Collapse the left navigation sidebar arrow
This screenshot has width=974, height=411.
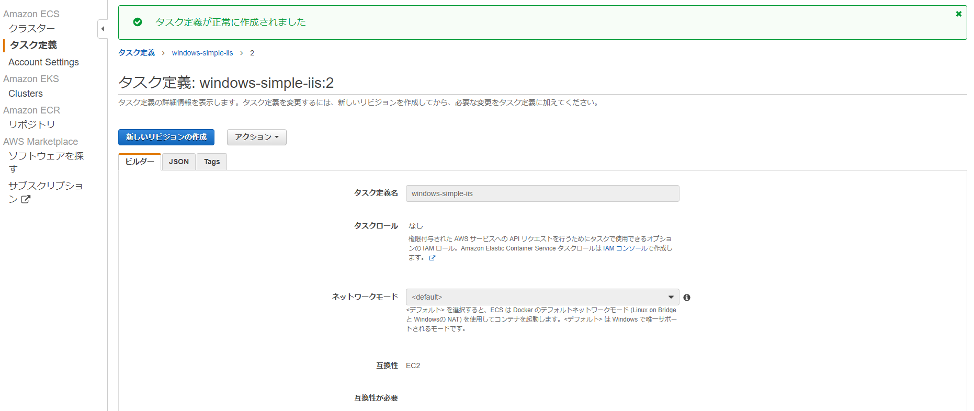tap(103, 29)
